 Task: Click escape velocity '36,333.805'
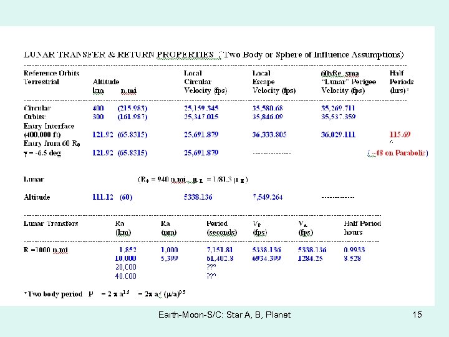[x=269, y=135]
